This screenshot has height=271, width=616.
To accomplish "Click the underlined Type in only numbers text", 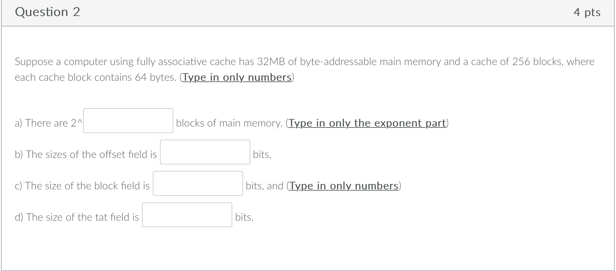I will [x=237, y=77].
